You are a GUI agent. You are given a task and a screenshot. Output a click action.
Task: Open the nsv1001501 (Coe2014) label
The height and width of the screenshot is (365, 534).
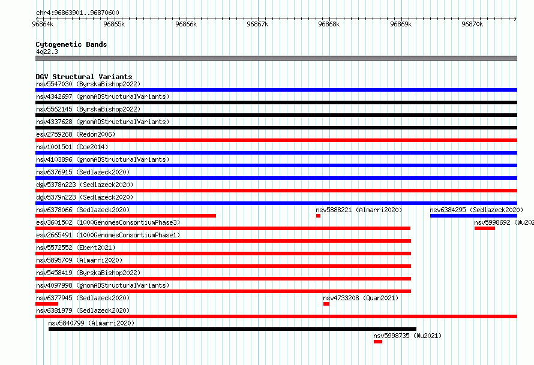pos(72,147)
